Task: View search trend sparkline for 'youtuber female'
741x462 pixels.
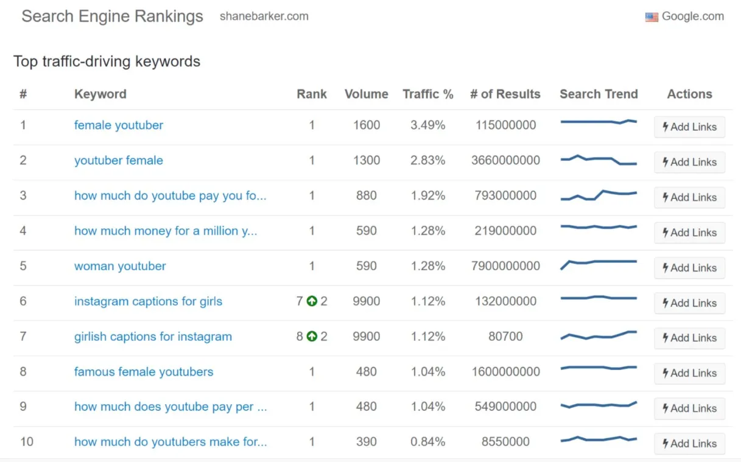Action: pos(599,160)
